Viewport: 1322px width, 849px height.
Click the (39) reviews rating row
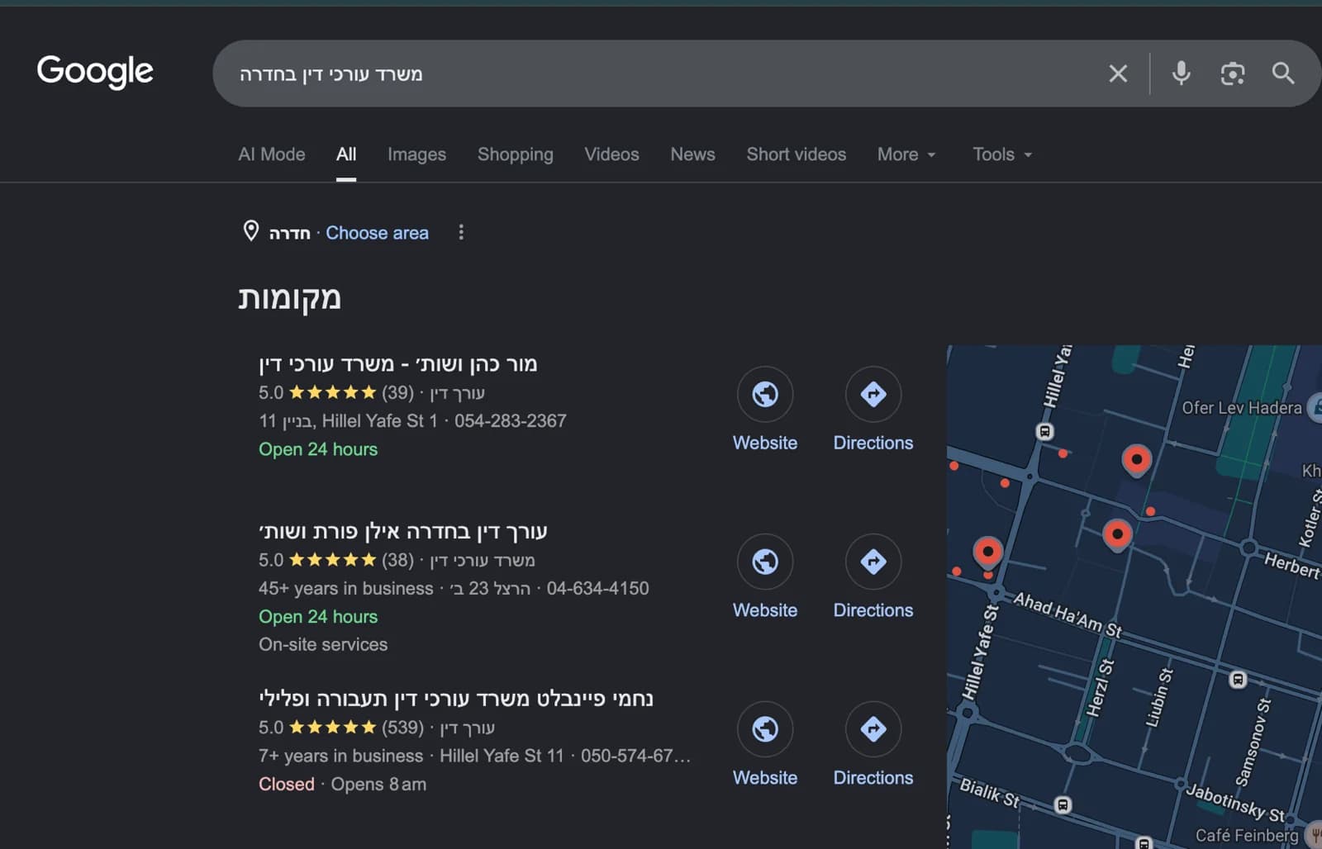pyautogui.click(x=372, y=393)
